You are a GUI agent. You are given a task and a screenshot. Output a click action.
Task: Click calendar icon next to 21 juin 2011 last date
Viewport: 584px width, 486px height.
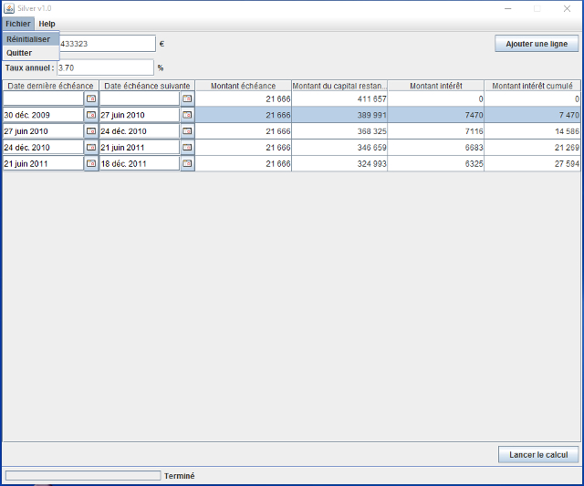tap(91, 164)
